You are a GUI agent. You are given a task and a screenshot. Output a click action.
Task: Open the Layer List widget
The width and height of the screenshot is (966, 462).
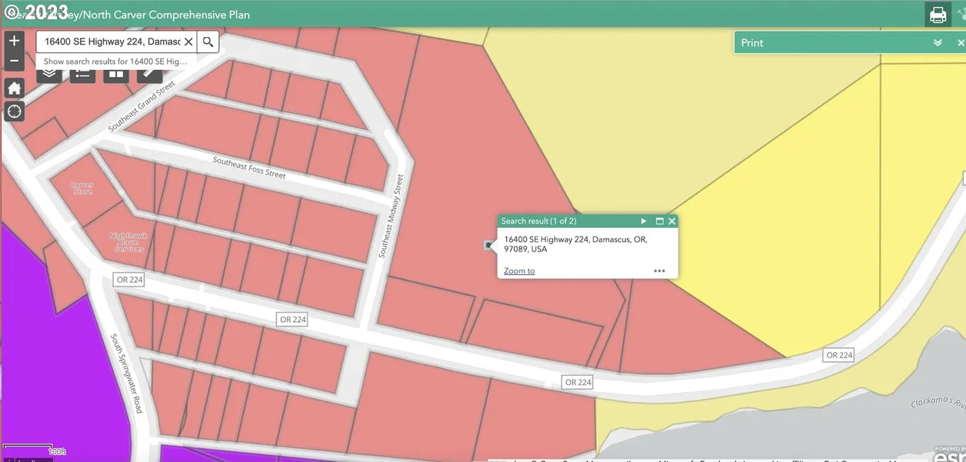pyautogui.click(x=49, y=75)
